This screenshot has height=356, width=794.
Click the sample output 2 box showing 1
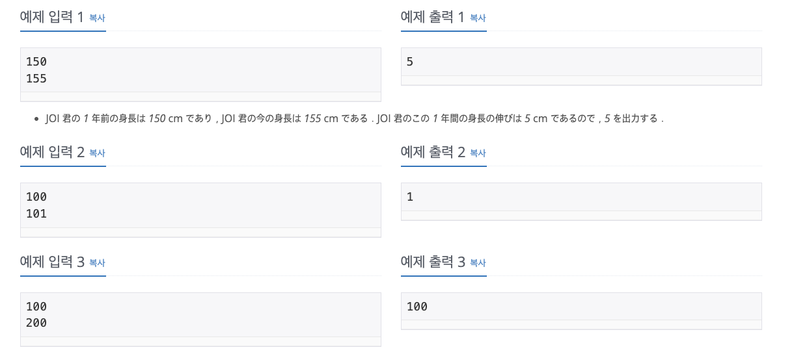coord(581,201)
